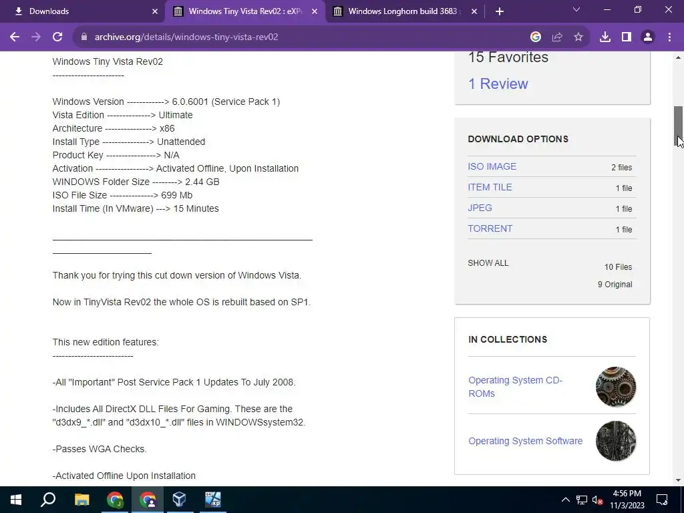Open a new browser tab
684x513 pixels.
click(500, 11)
